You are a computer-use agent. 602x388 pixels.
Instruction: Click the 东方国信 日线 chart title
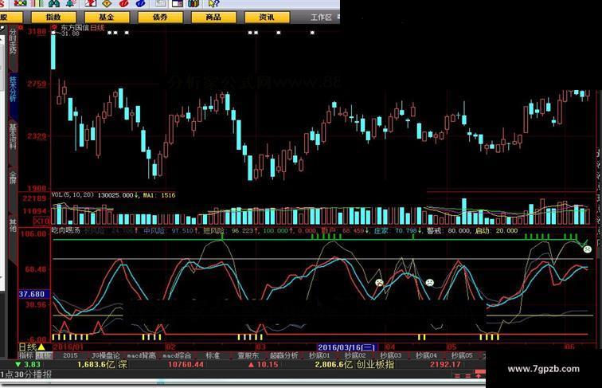[x=82, y=28]
